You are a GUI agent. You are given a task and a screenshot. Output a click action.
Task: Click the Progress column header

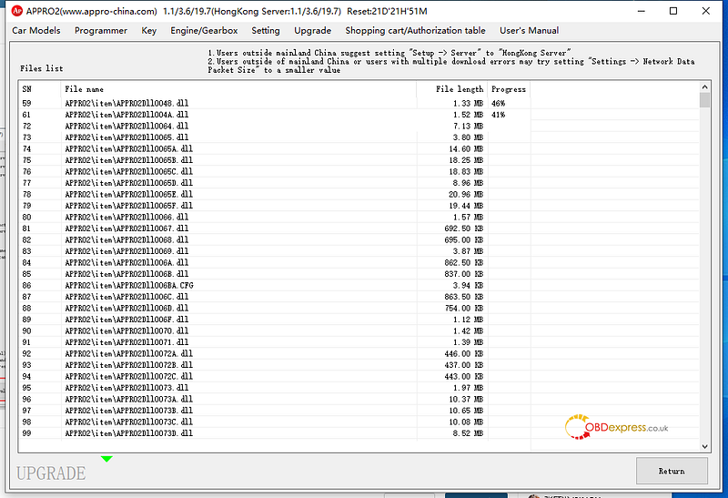[509, 89]
